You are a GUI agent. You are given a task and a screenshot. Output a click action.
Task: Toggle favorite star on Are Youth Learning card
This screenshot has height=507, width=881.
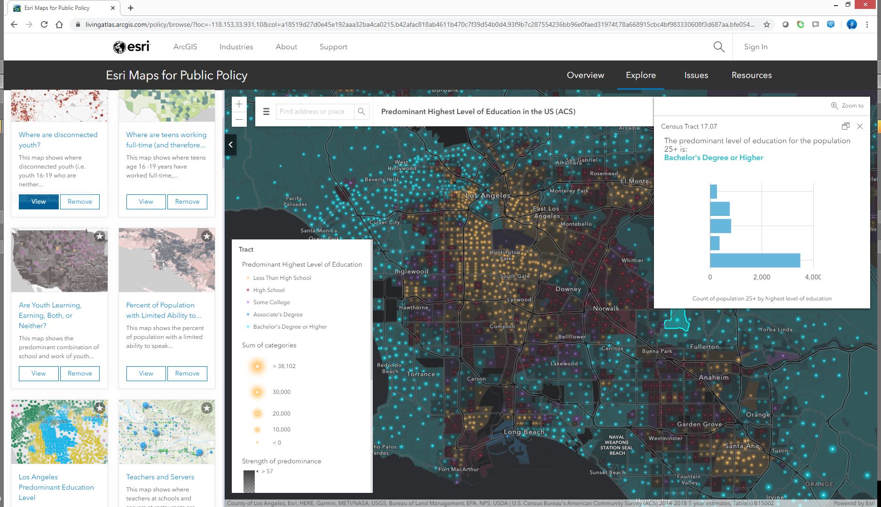99,236
